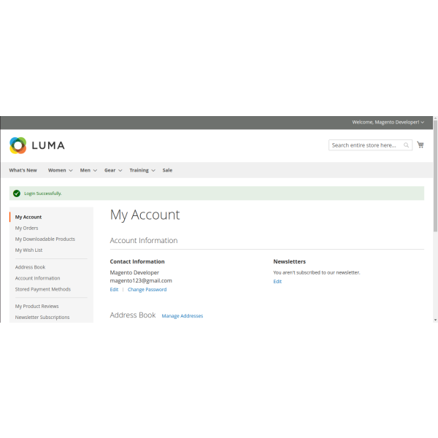438x438 pixels.
Task: Click the search magnifier icon
Action: coord(407,145)
